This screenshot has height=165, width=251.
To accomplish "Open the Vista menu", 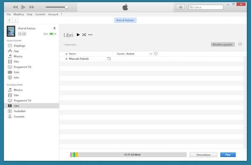I will (29, 14).
